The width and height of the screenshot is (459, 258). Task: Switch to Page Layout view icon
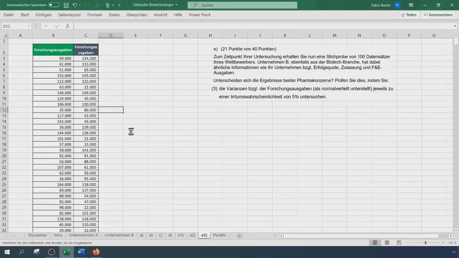pos(387,243)
